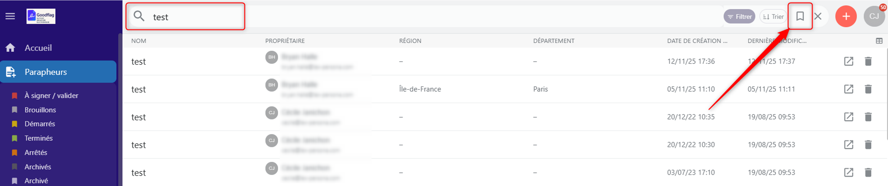The height and width of the screenshot is (186, 888).
Task: Open first test row in new window
Action: [848, 61]
